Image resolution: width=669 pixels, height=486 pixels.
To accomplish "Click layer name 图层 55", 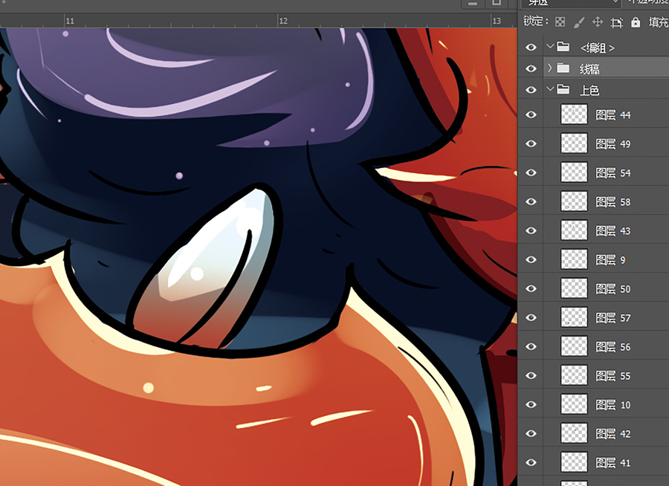I will (613, 376).
